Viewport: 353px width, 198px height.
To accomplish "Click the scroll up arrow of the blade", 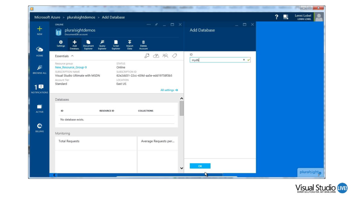I will (181, 99).
